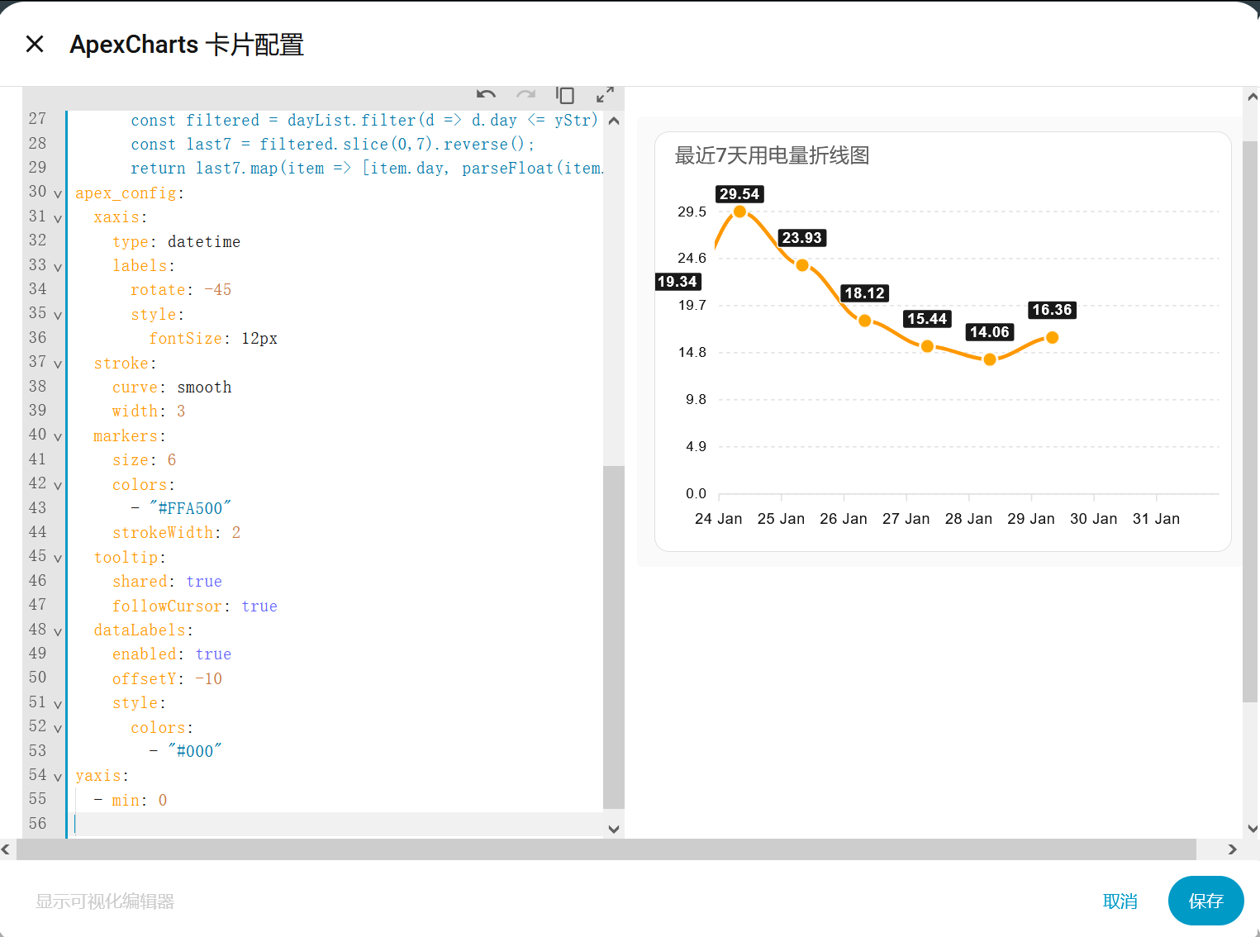Screen dimensions: 1260x937
Task: Click the 保存 save button
Action: 1205,901
